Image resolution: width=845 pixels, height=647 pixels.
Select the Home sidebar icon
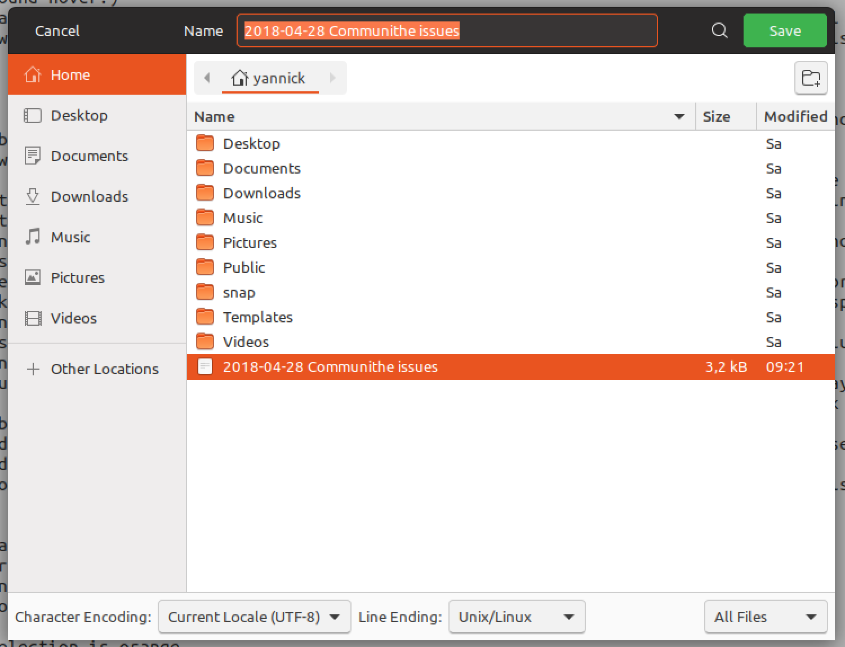(33, 74)
